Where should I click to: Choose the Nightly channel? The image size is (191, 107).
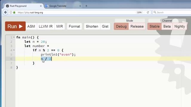(x=180, y=26)
